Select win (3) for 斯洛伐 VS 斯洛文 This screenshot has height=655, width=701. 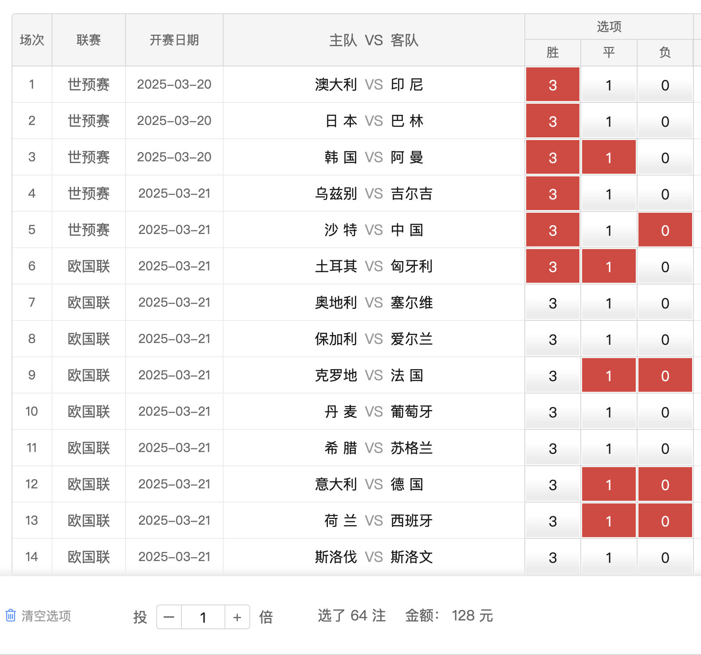tap(552, 557)
